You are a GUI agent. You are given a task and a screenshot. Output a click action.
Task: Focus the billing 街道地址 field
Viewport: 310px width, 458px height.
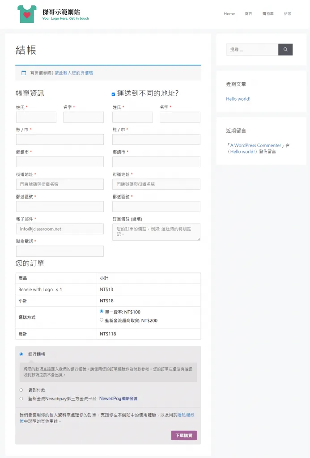click(x=60, y=184)
